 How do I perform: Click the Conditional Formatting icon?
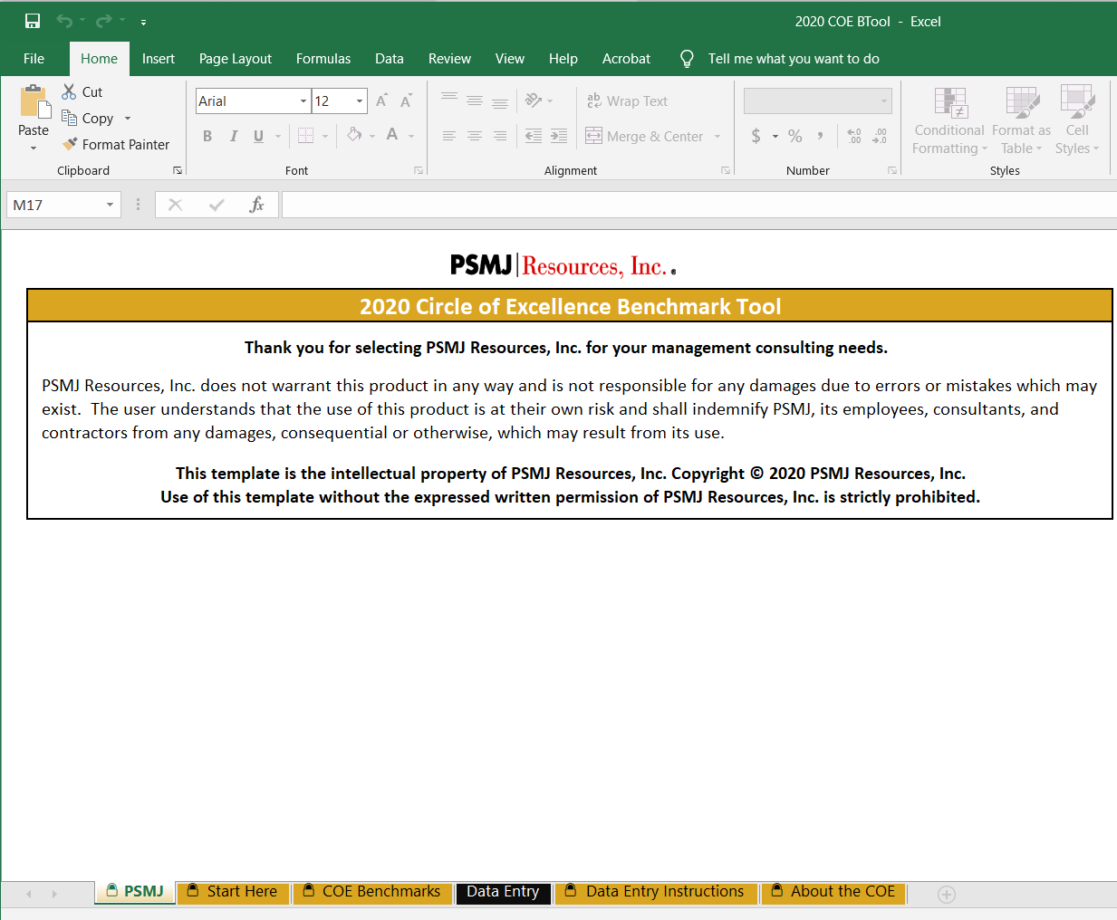[x=950, y=103]
